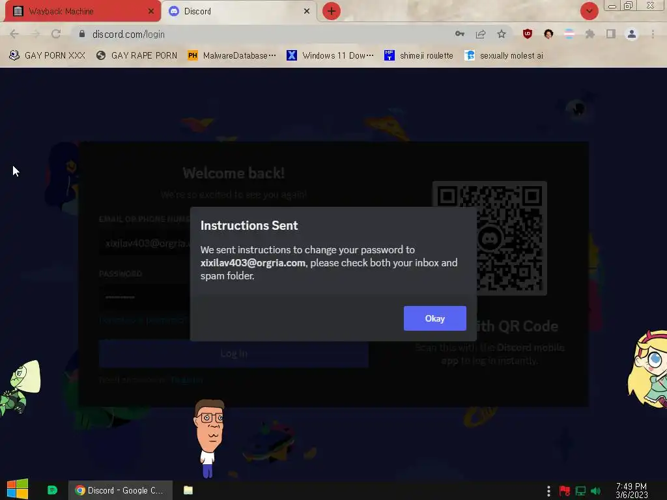Open Chrome's three-dot menu
Screen dimensions: 667x500
pos(653,34)
